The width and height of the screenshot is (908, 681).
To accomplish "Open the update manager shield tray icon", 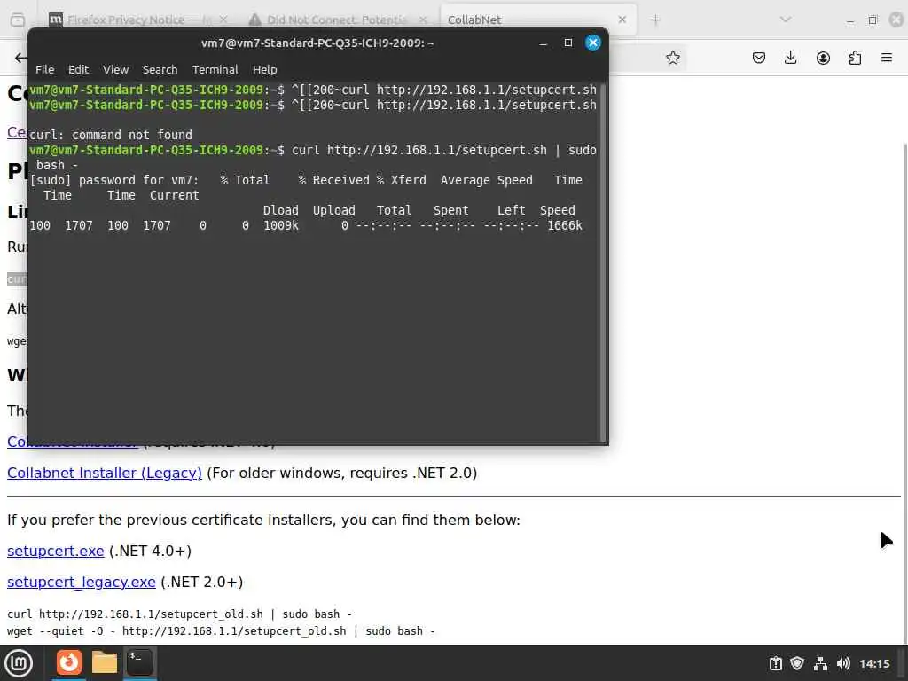I will point(797,663).
